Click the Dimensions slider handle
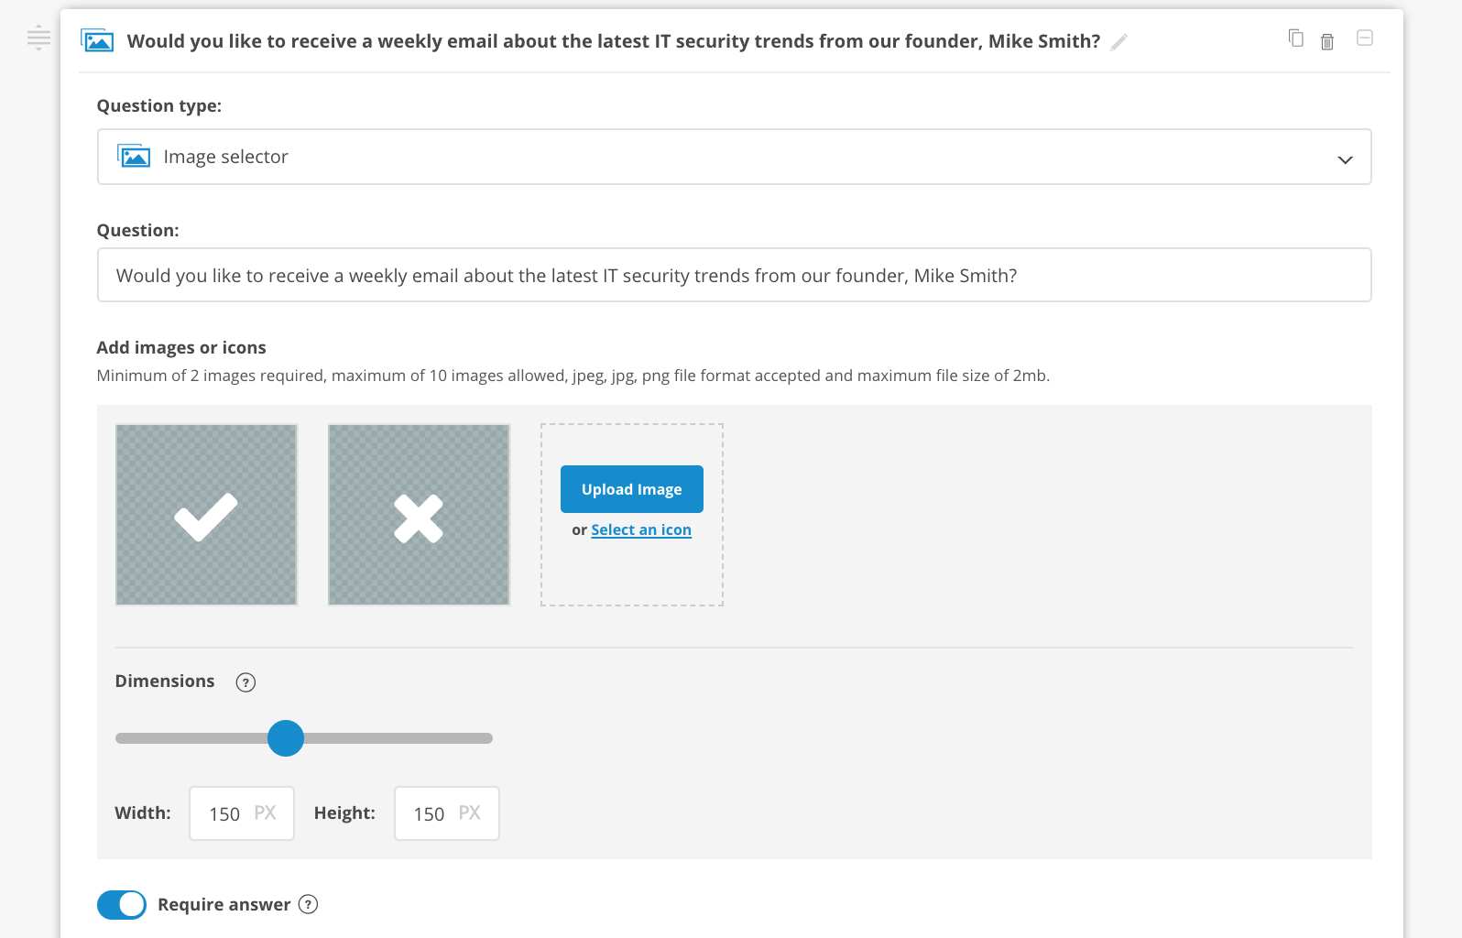The image size is (1462, 938). pos(286,738)
